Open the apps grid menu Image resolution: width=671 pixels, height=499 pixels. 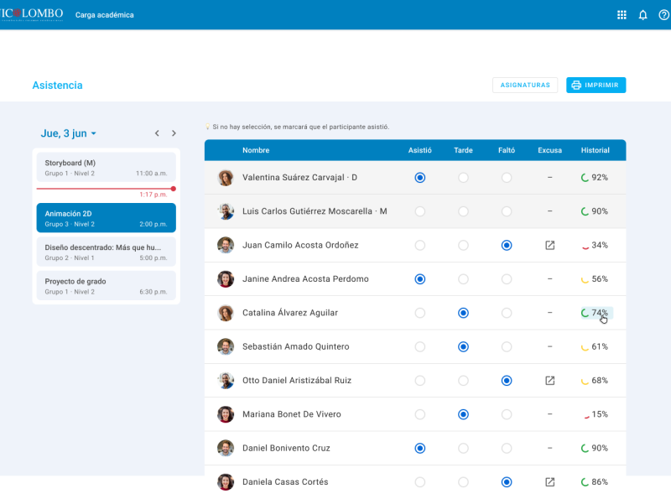pyautogui.click(x=622, y=14)
